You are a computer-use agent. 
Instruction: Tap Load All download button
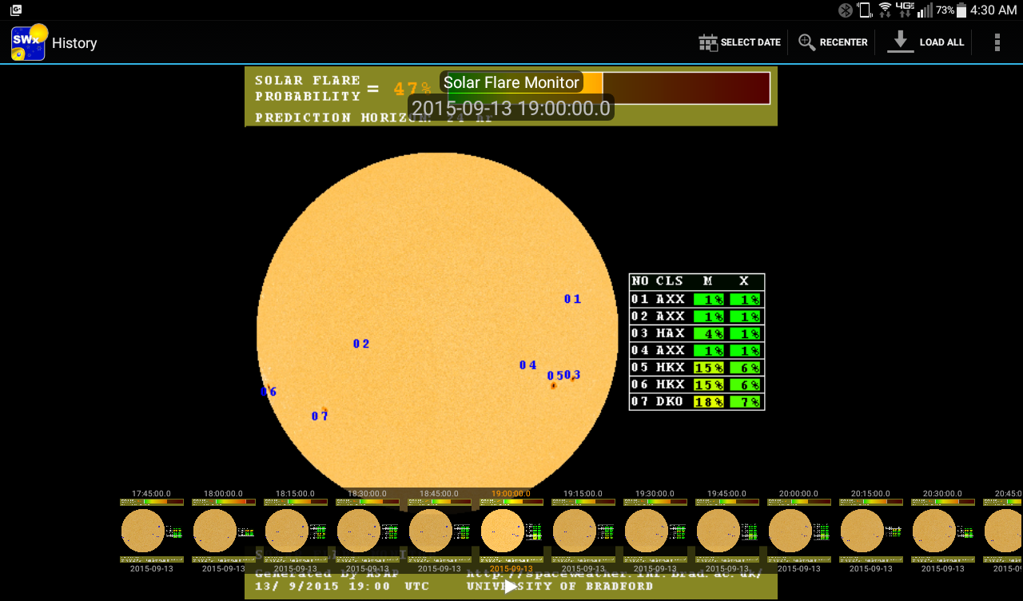[x=926, y=42]
